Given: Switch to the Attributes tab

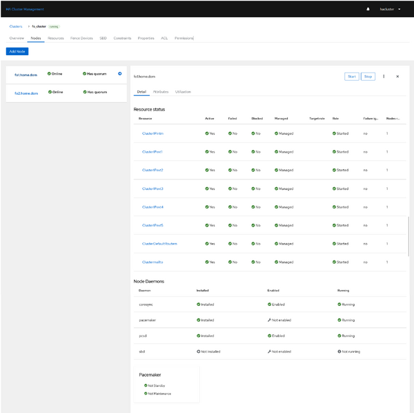Looking at the screenshot, I should (x=161, y=92).
